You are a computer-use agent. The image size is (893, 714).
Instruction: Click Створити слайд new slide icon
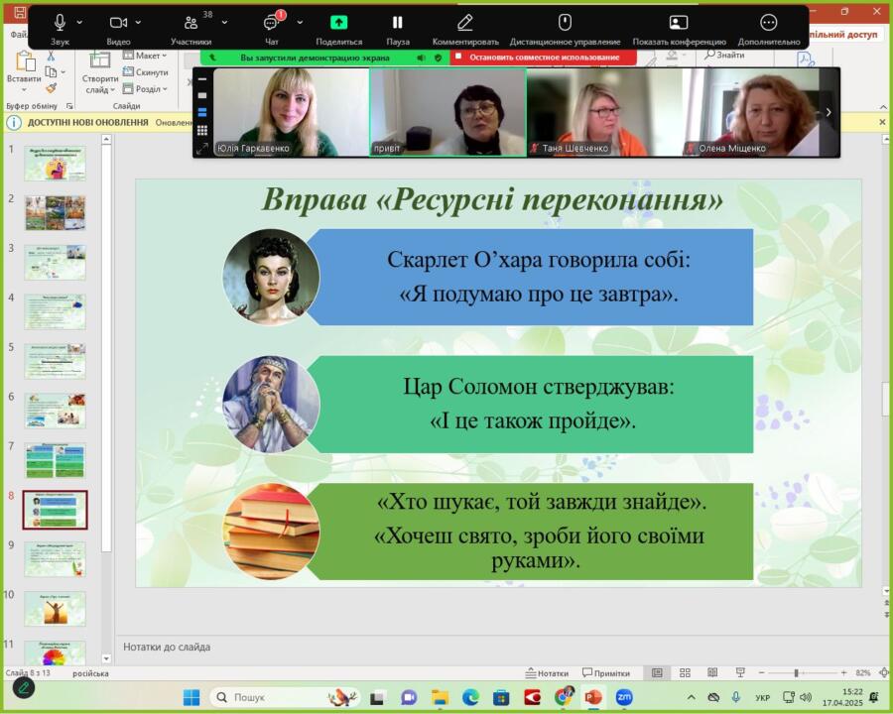point(99,60)
